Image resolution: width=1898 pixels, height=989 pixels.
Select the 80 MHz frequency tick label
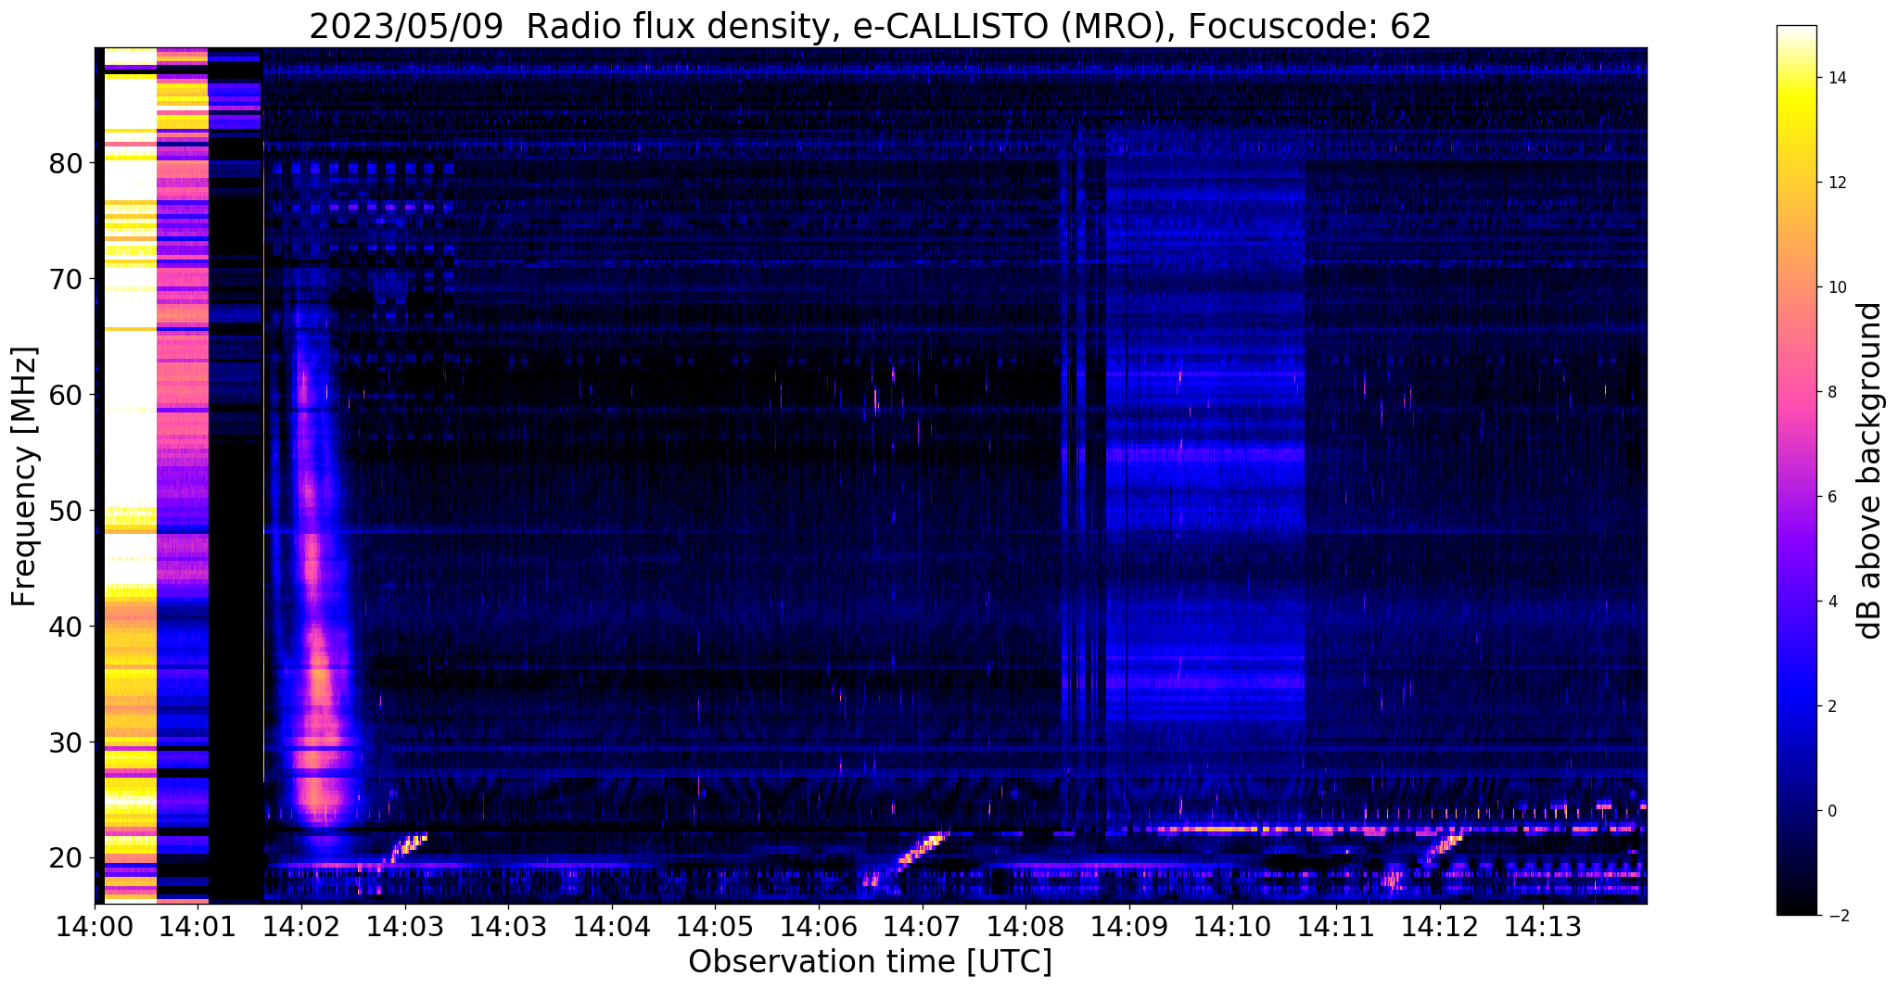66,163
